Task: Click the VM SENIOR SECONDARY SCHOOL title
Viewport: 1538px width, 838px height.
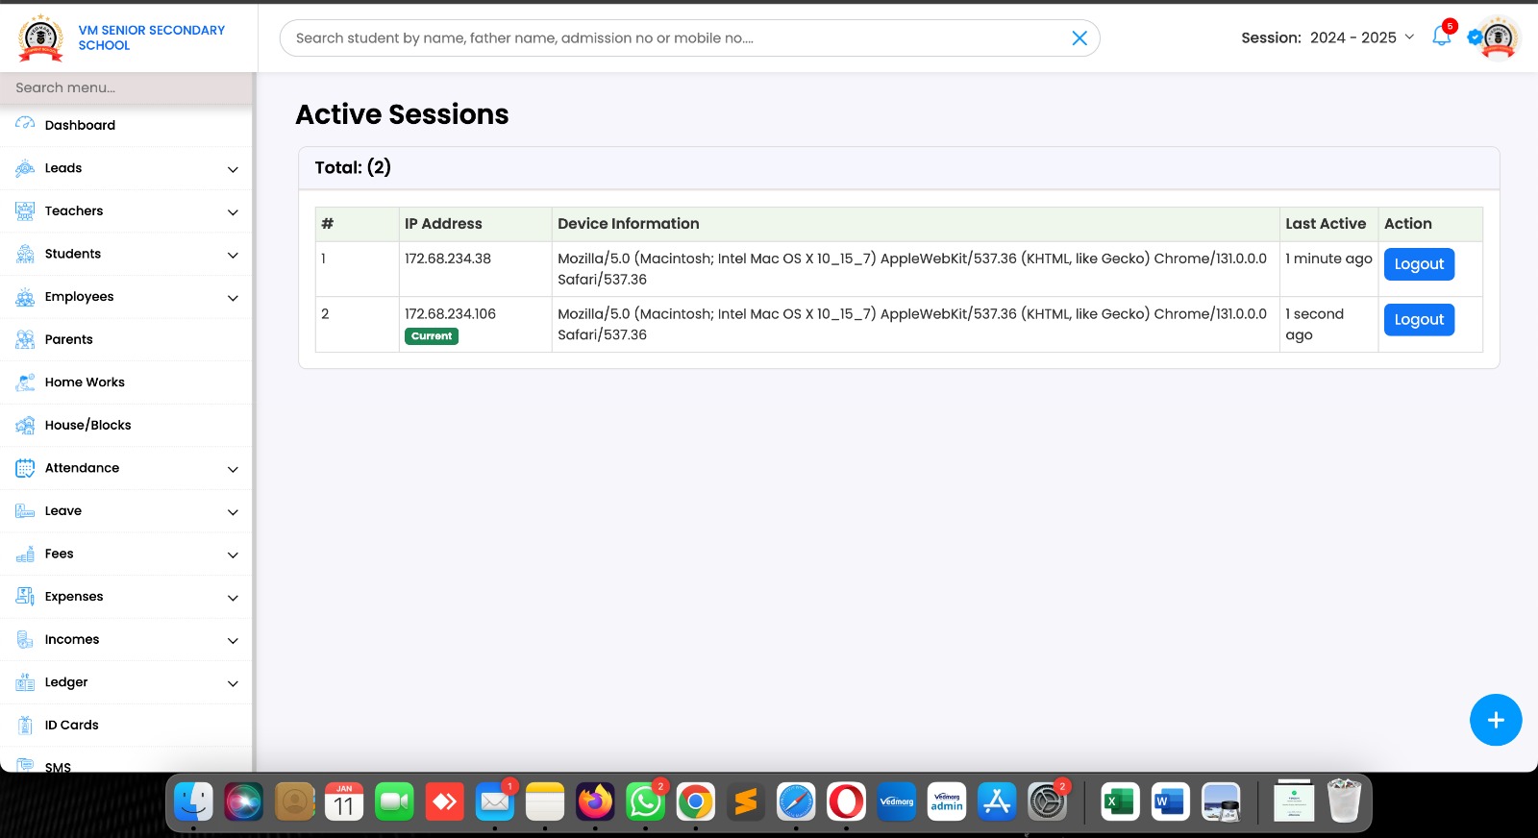Action: tap(152, 37)
